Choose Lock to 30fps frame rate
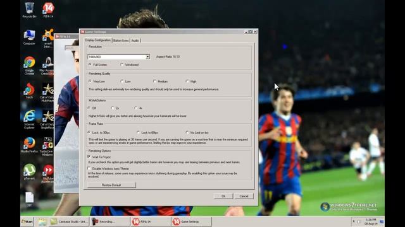This screenshot has height=227, width=405. tap(99, 132)
